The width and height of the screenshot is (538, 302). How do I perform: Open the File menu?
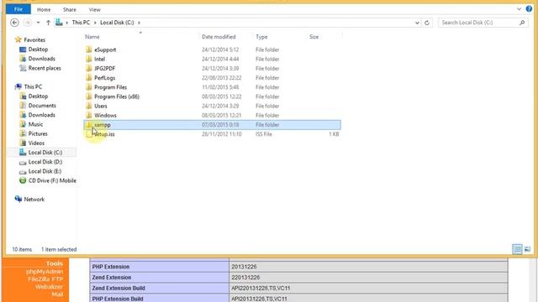click(18, 9)
